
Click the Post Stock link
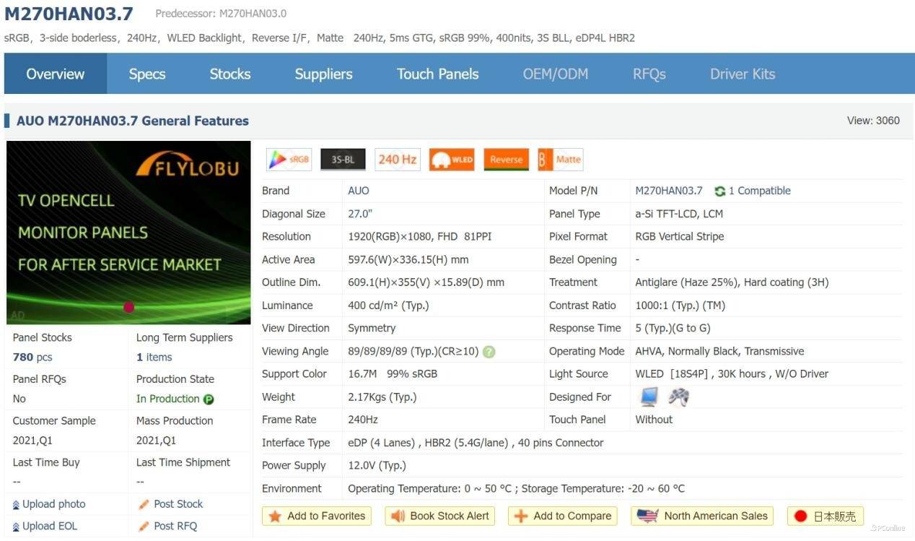(178, 504)
